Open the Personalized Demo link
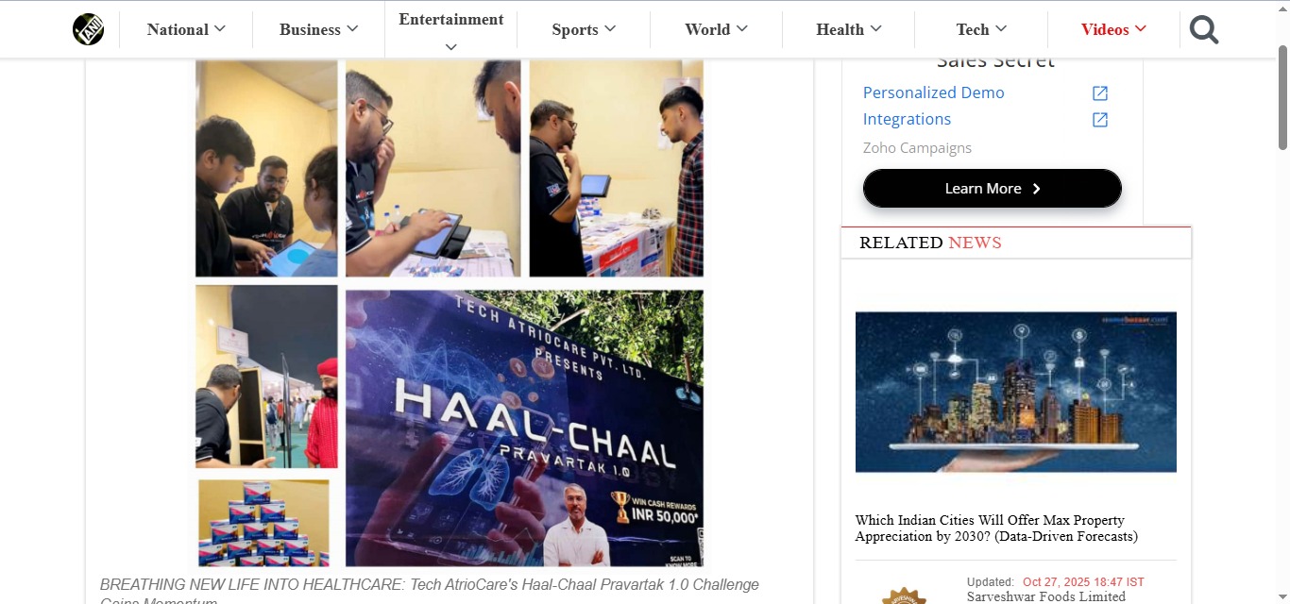 934,92
